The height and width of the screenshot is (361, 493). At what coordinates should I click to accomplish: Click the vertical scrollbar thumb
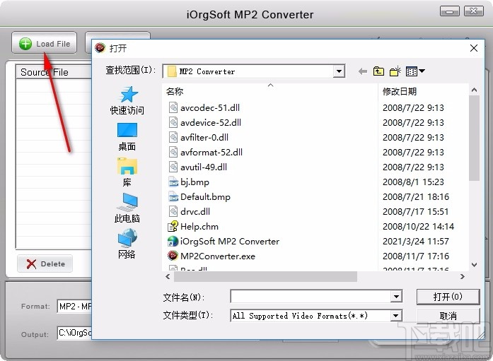(474, 138)
